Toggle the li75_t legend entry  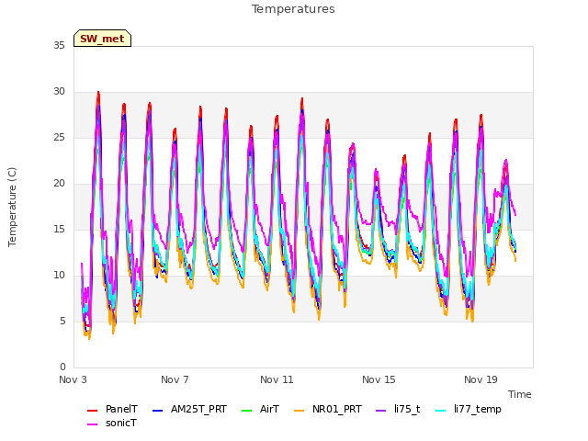(398, 409)
